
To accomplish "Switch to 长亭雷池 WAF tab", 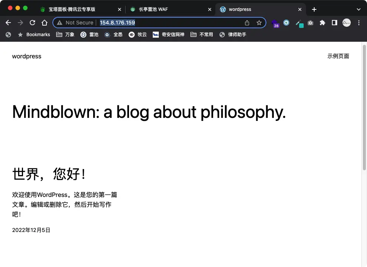I will (170, 9).
